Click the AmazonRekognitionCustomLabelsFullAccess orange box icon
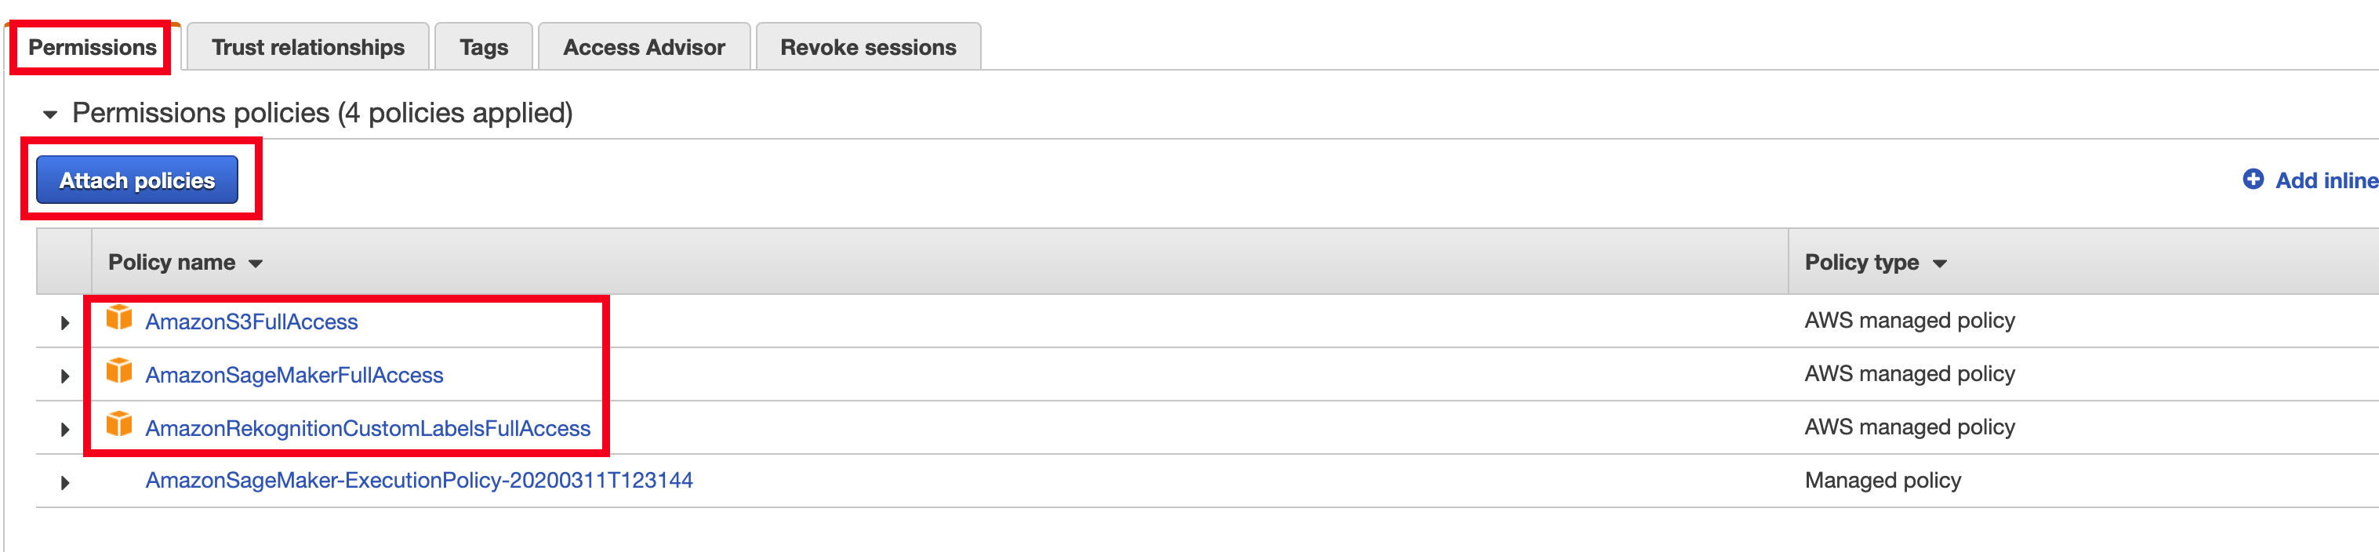Image resolution: width=2379 pixels, height=552 pixels. point(119,425)
